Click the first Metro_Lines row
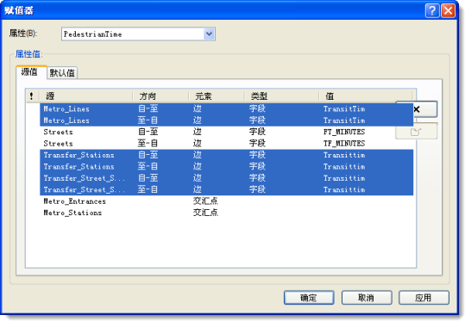The width and height of the screenshot is (465, 321). 227,109
